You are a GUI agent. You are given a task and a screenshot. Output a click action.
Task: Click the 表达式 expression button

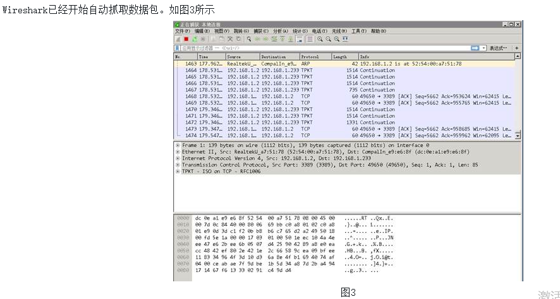coord(498,48)
